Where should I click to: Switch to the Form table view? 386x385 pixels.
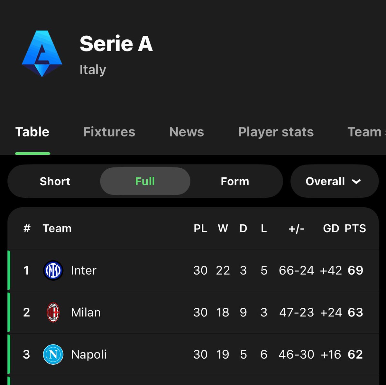pyautogui.click(x=235, y=181)
